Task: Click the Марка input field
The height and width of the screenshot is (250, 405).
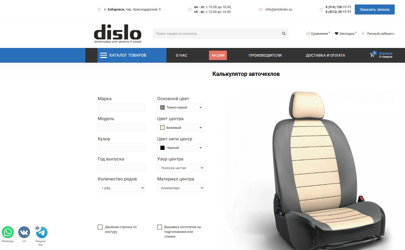Action: (122, 107)
